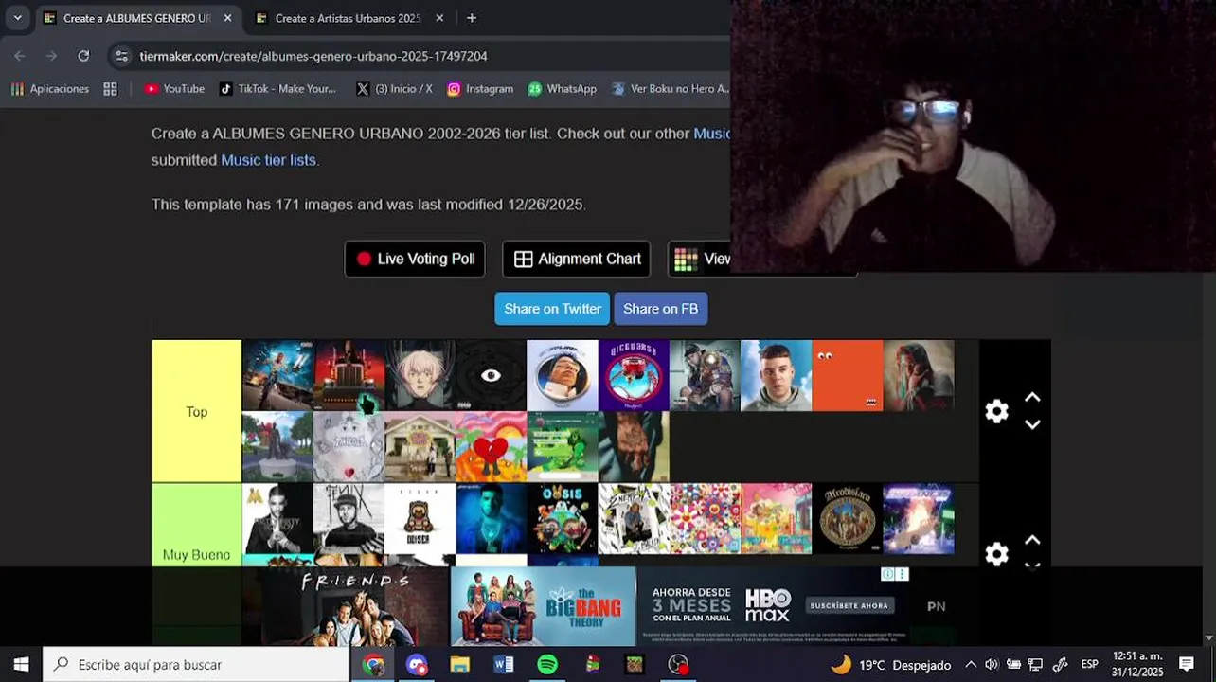Click the Live Voting Poll button

[x=415, y=259]
